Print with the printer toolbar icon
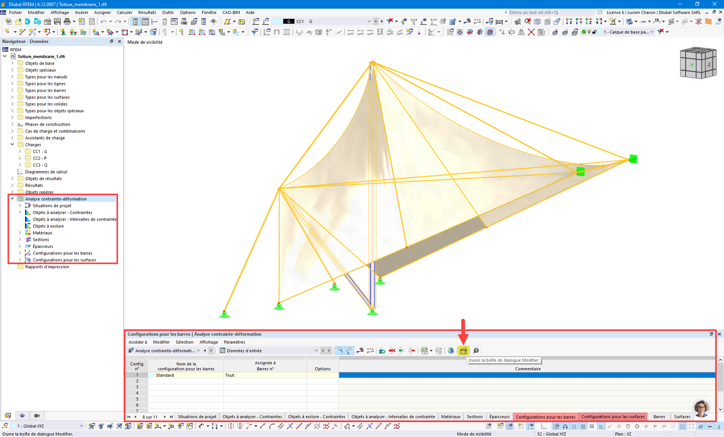Viewport: 724px width, 437px height. pos(67,21)
